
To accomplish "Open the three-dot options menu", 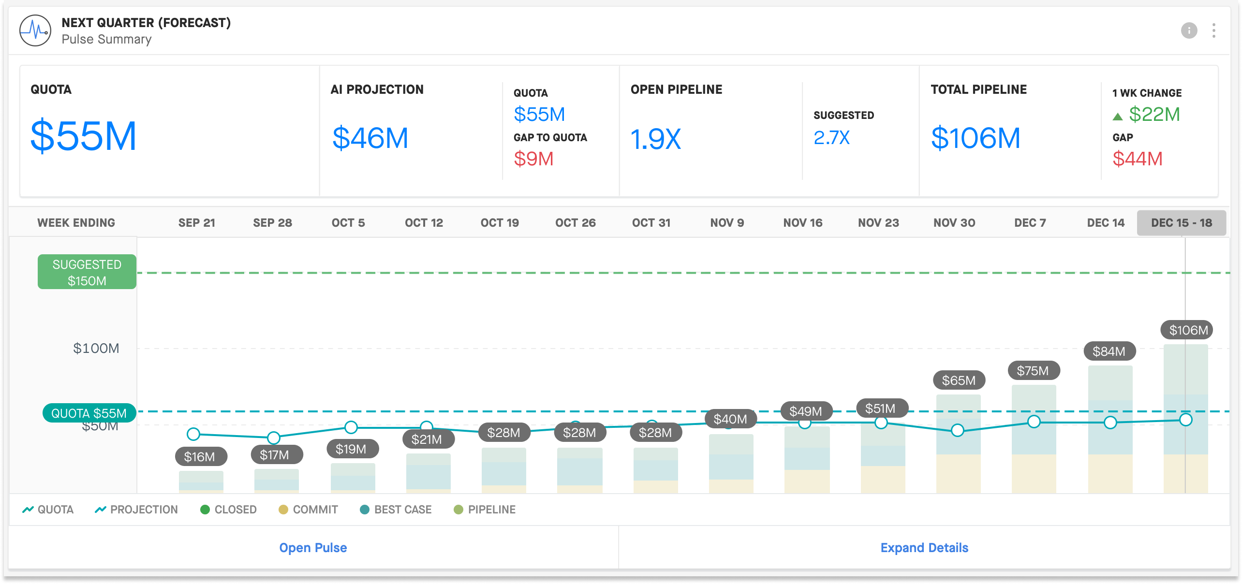I will tap(1213, 30).
